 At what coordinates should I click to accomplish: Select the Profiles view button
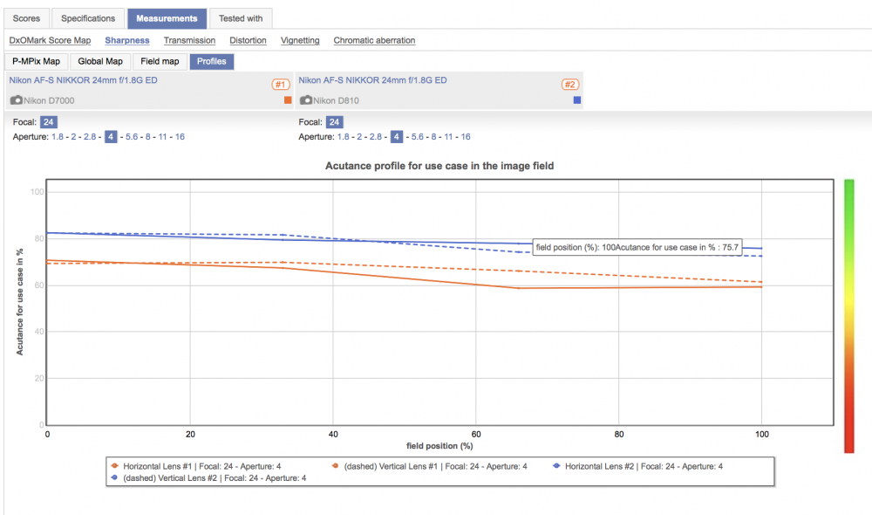pos(211,61)
